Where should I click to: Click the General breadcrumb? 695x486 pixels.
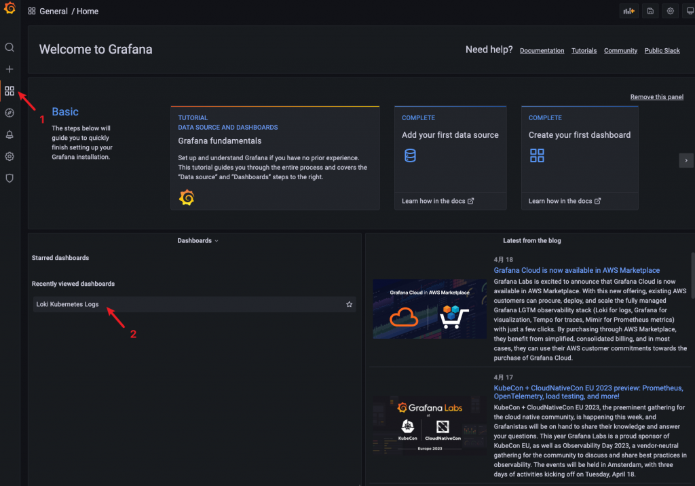pyautogui.click(x=54, y=11)
